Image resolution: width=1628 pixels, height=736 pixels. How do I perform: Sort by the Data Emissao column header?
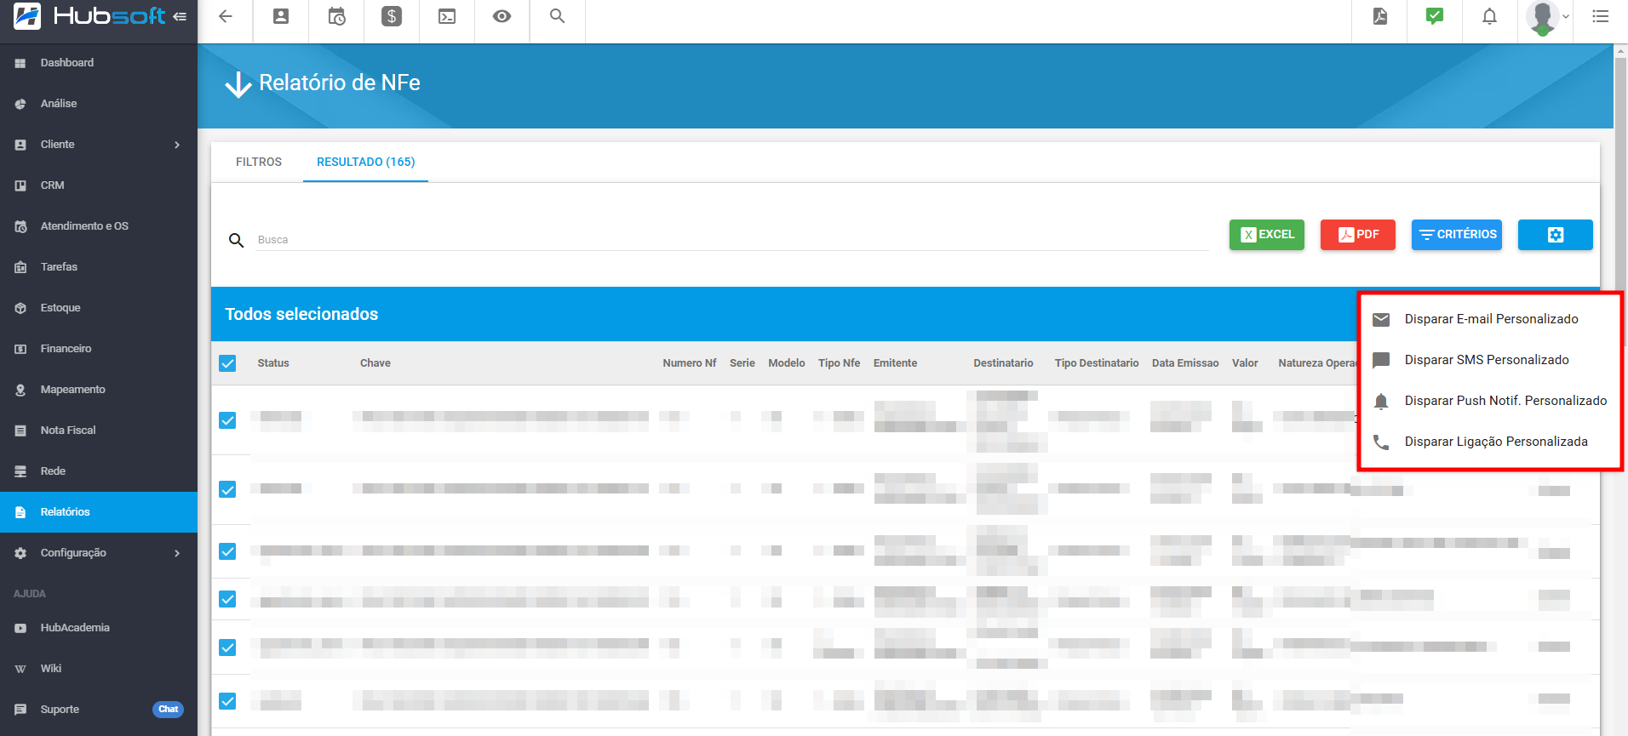tap(1185, 363)
